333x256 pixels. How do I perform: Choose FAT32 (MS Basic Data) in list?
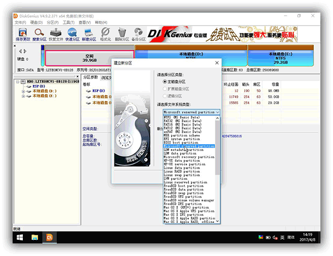click(189, 121)
